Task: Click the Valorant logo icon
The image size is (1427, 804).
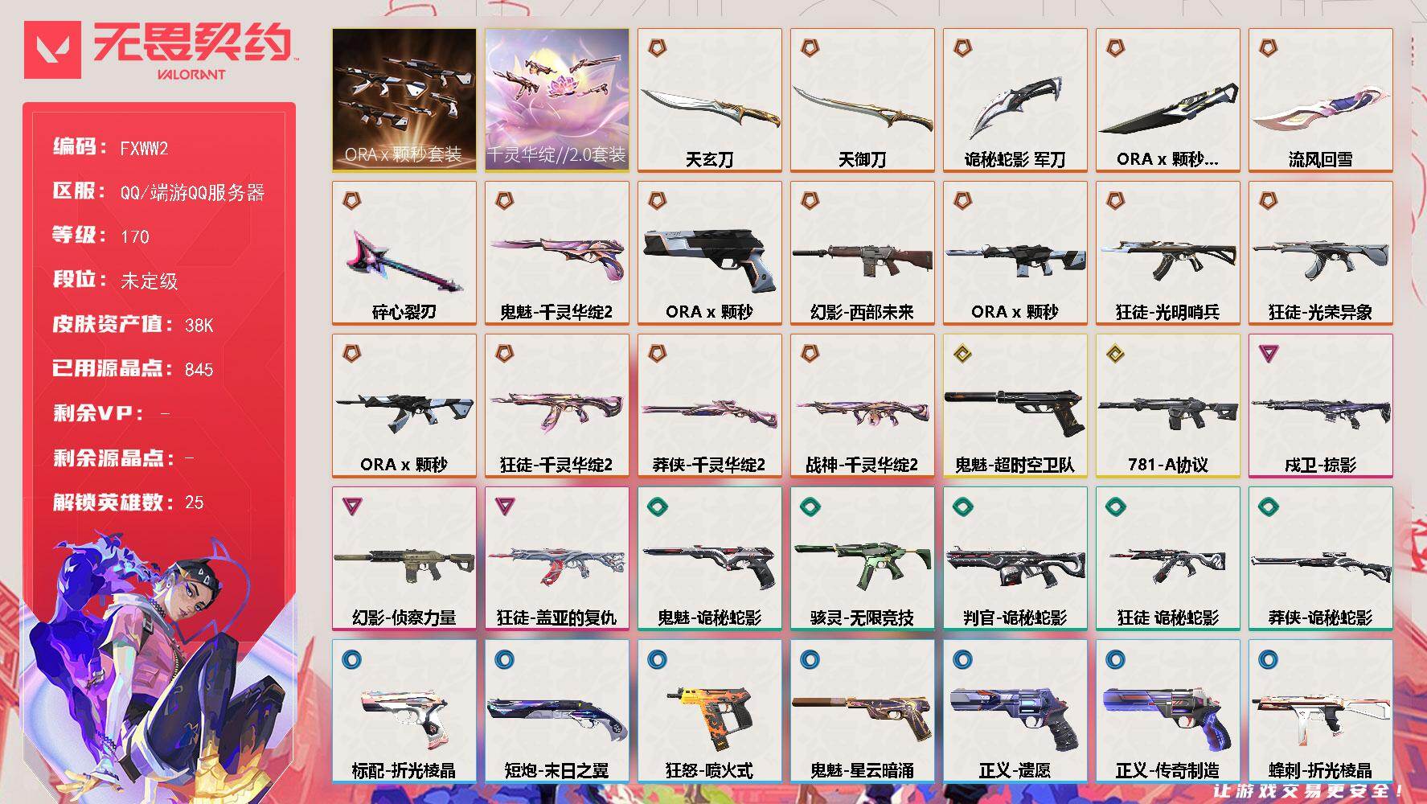Action: 52,50
